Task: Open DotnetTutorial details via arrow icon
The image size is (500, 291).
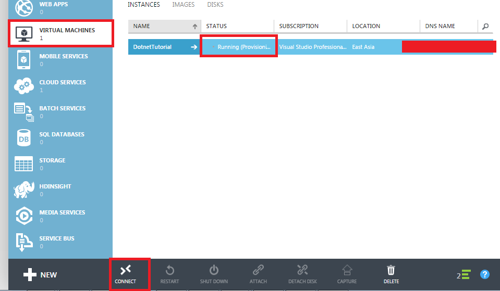Action: pyautogui.click(x=194, y=47)
